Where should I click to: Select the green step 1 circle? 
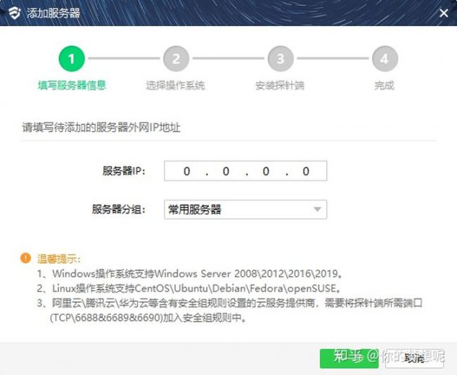[x=72, y=58]
